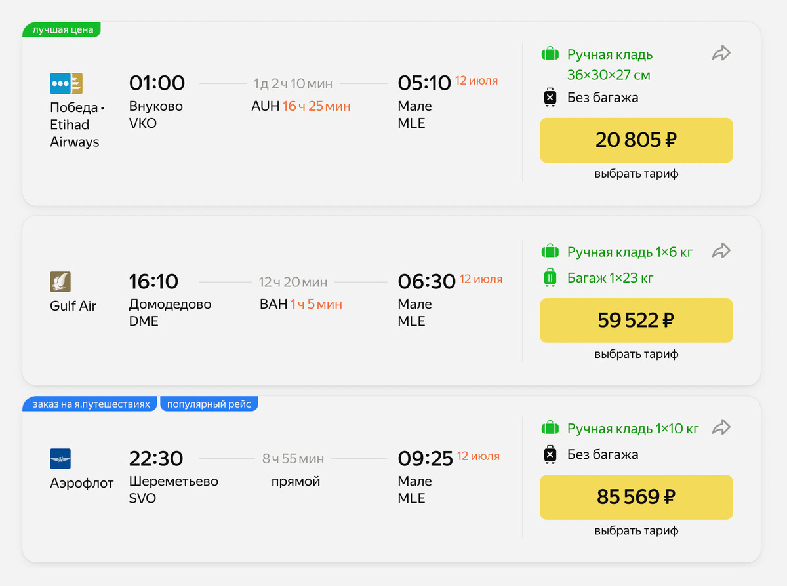Click the Pobeda Etihad airline logo

66,84
